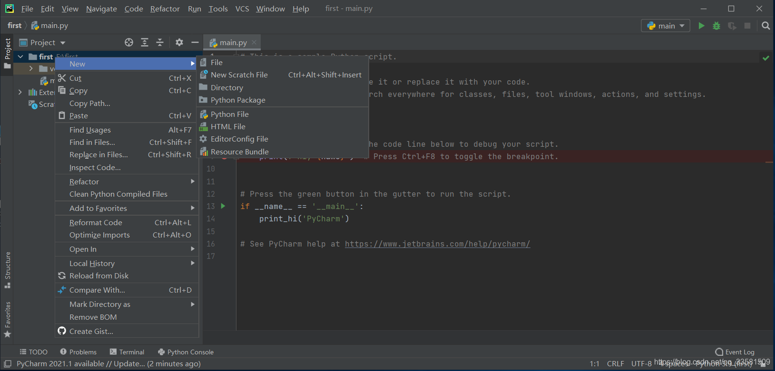Select Compare With... in context menu

pos(127,290)
